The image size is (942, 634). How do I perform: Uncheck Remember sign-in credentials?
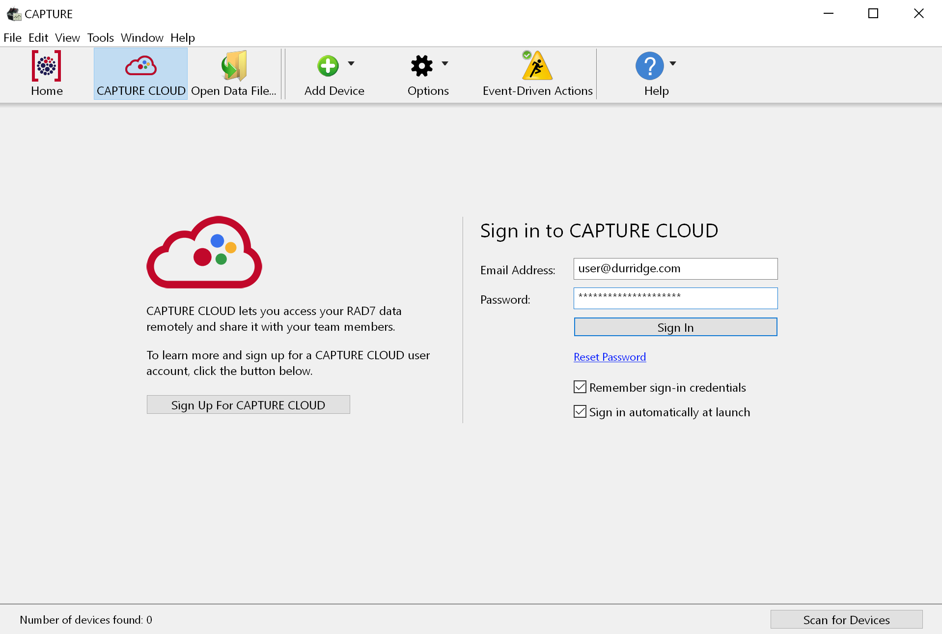coord(580,387)
